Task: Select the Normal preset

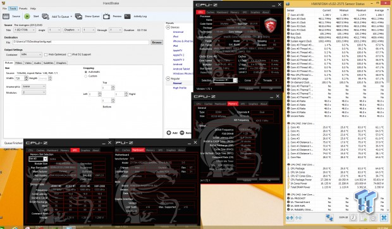Action: [177, 84]
